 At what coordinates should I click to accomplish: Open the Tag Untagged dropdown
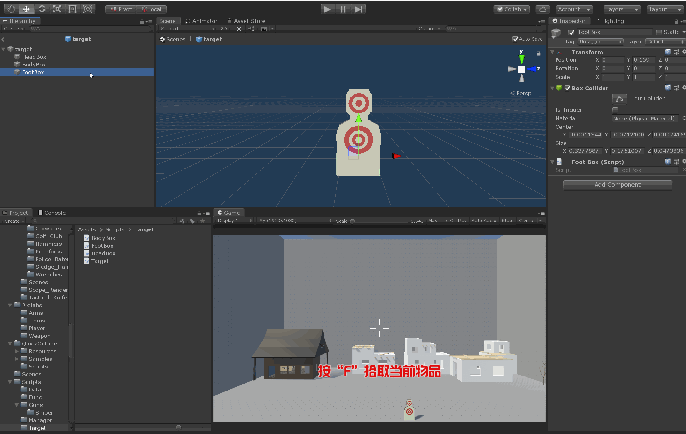[600, 42]
